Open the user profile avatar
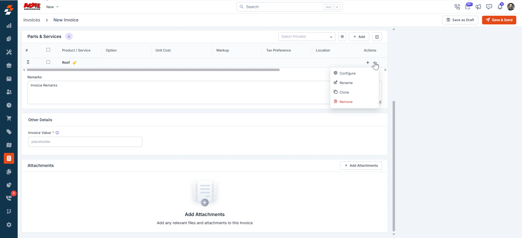The height and width of the screenshot is (238, 522). 511,7
